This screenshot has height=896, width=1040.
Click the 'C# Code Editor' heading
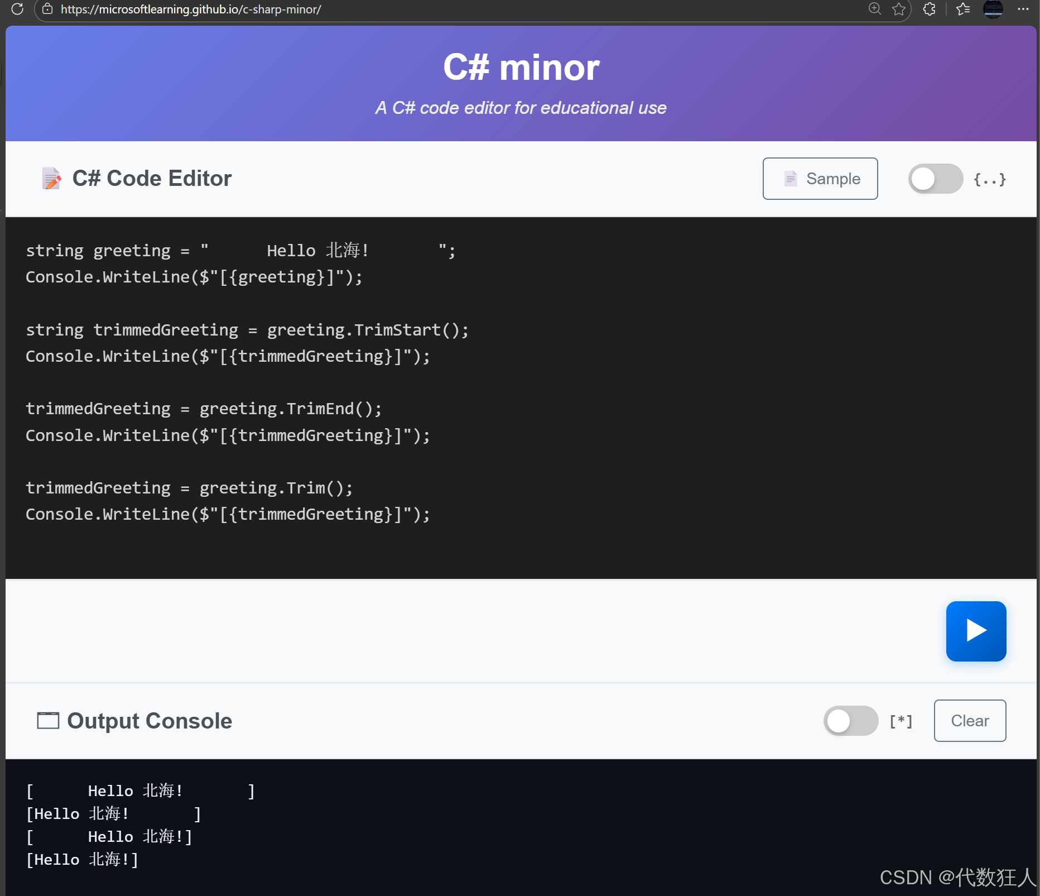pyautogui.click(x=152, y=179)
